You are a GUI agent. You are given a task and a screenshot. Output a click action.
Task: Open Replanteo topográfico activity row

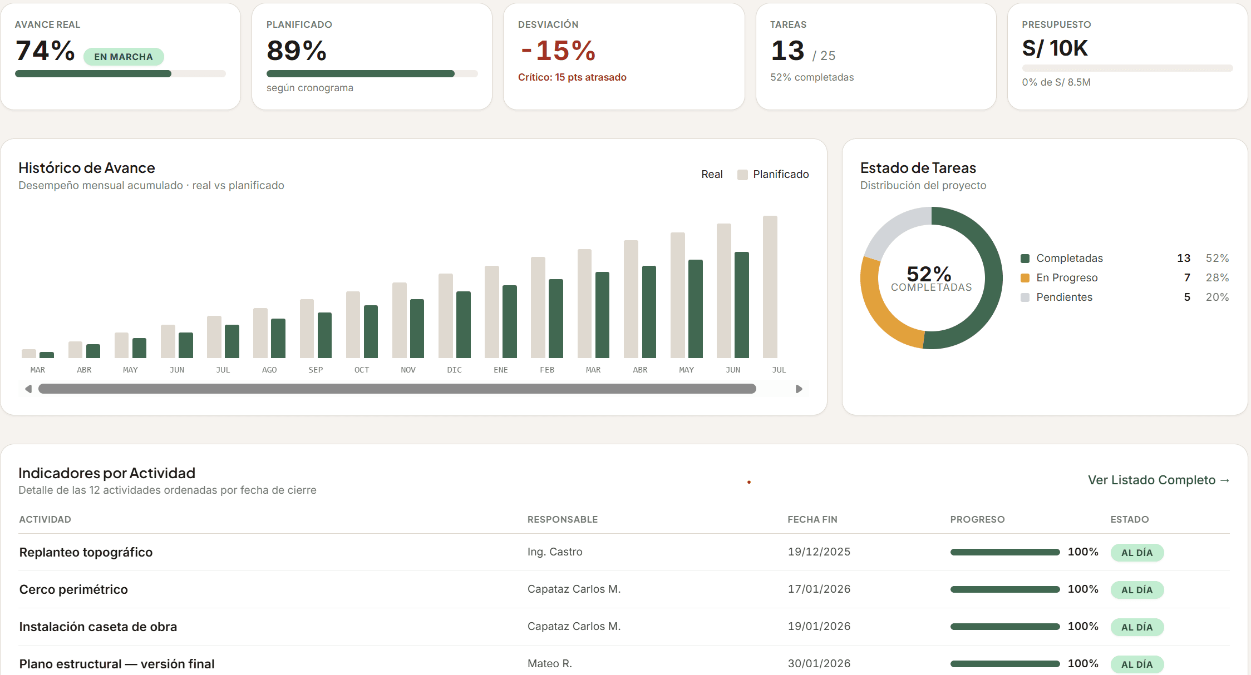coord(624,552)
